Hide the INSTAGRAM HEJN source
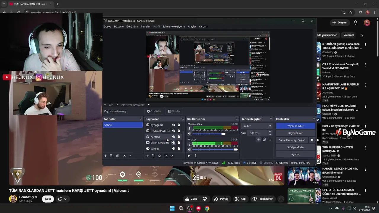The image size is (379, 213). (x=174, y=131)
